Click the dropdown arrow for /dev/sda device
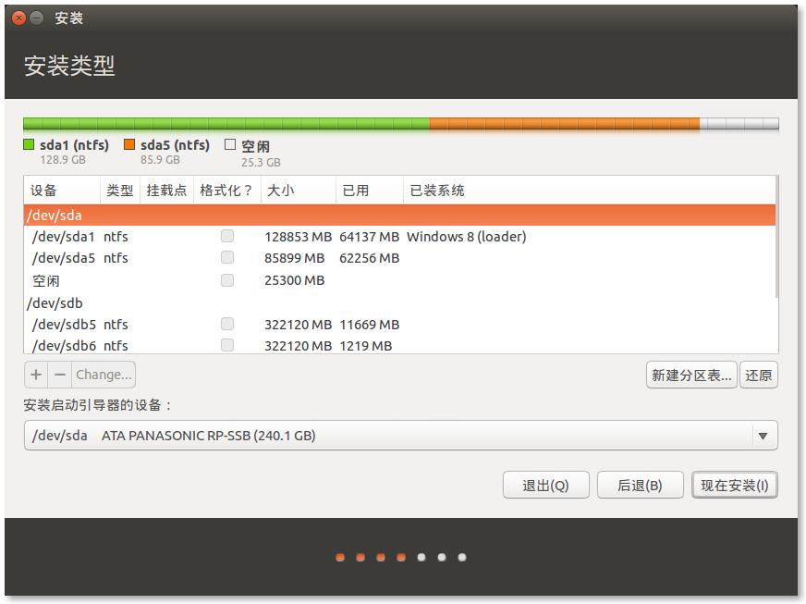Viewport: 806px width, 604px height. click(x=763, y=436)
